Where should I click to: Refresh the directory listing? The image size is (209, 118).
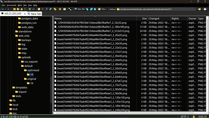(25, 9)
